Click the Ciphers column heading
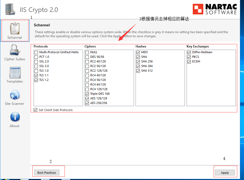 (90, 46)
